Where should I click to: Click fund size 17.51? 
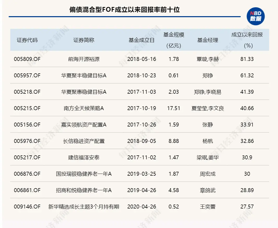[174, 108]
